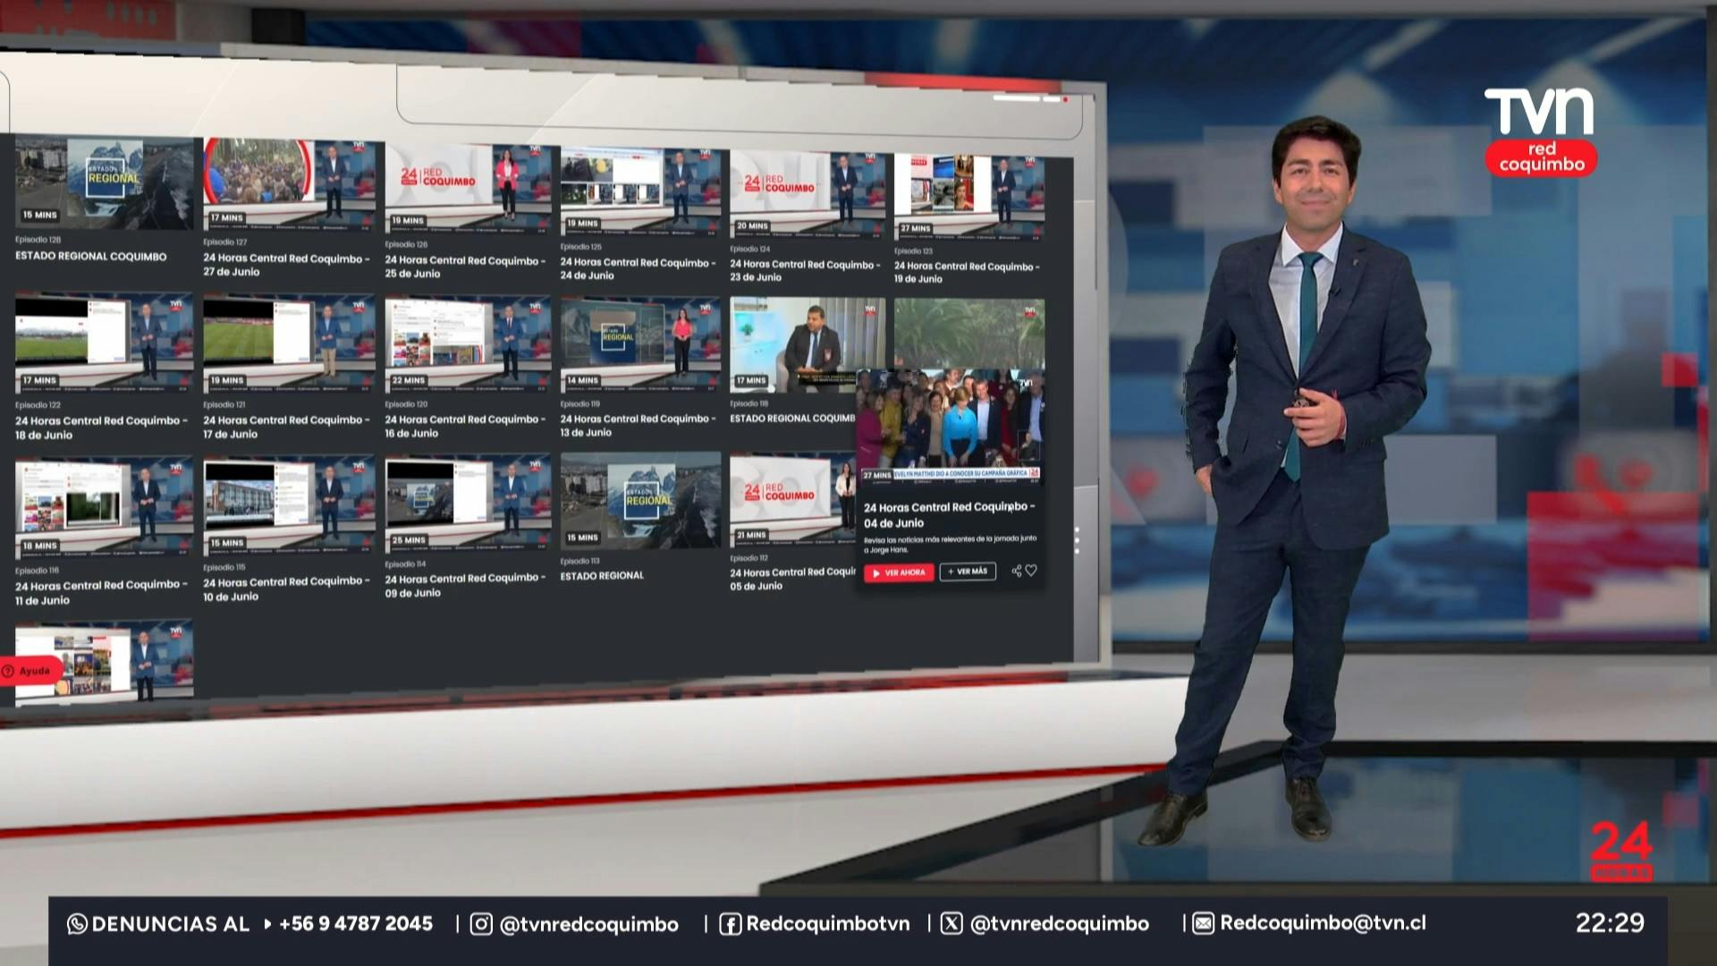Click the title ending '18 de Junio'
Viewport: 1717px width, 966px height.
coord(101,428)
